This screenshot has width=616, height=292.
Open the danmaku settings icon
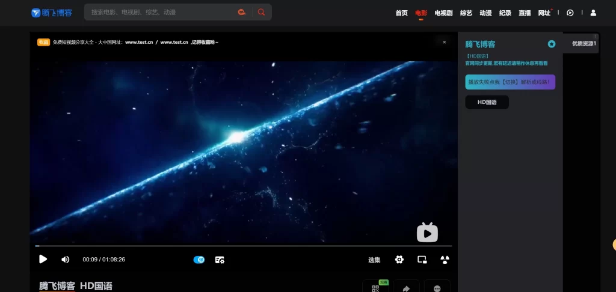click(220, 260)
